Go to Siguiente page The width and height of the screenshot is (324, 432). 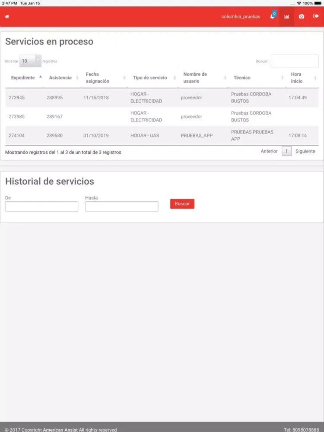tap(305, 151)
